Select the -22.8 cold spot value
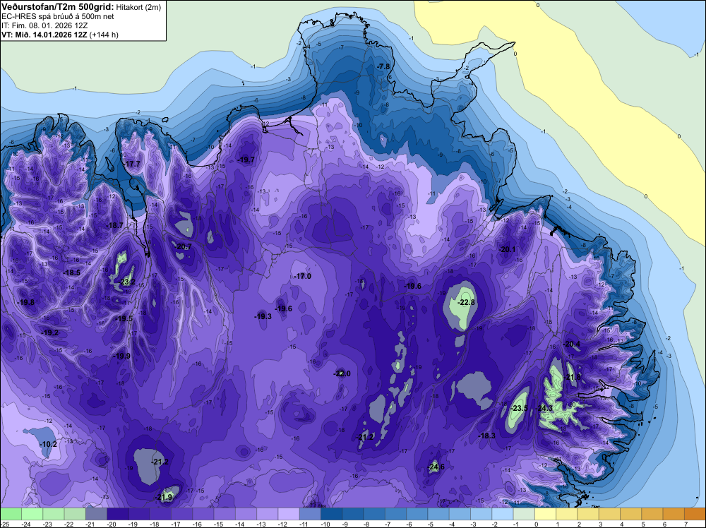706x528 pixels. tap(466, 303)
